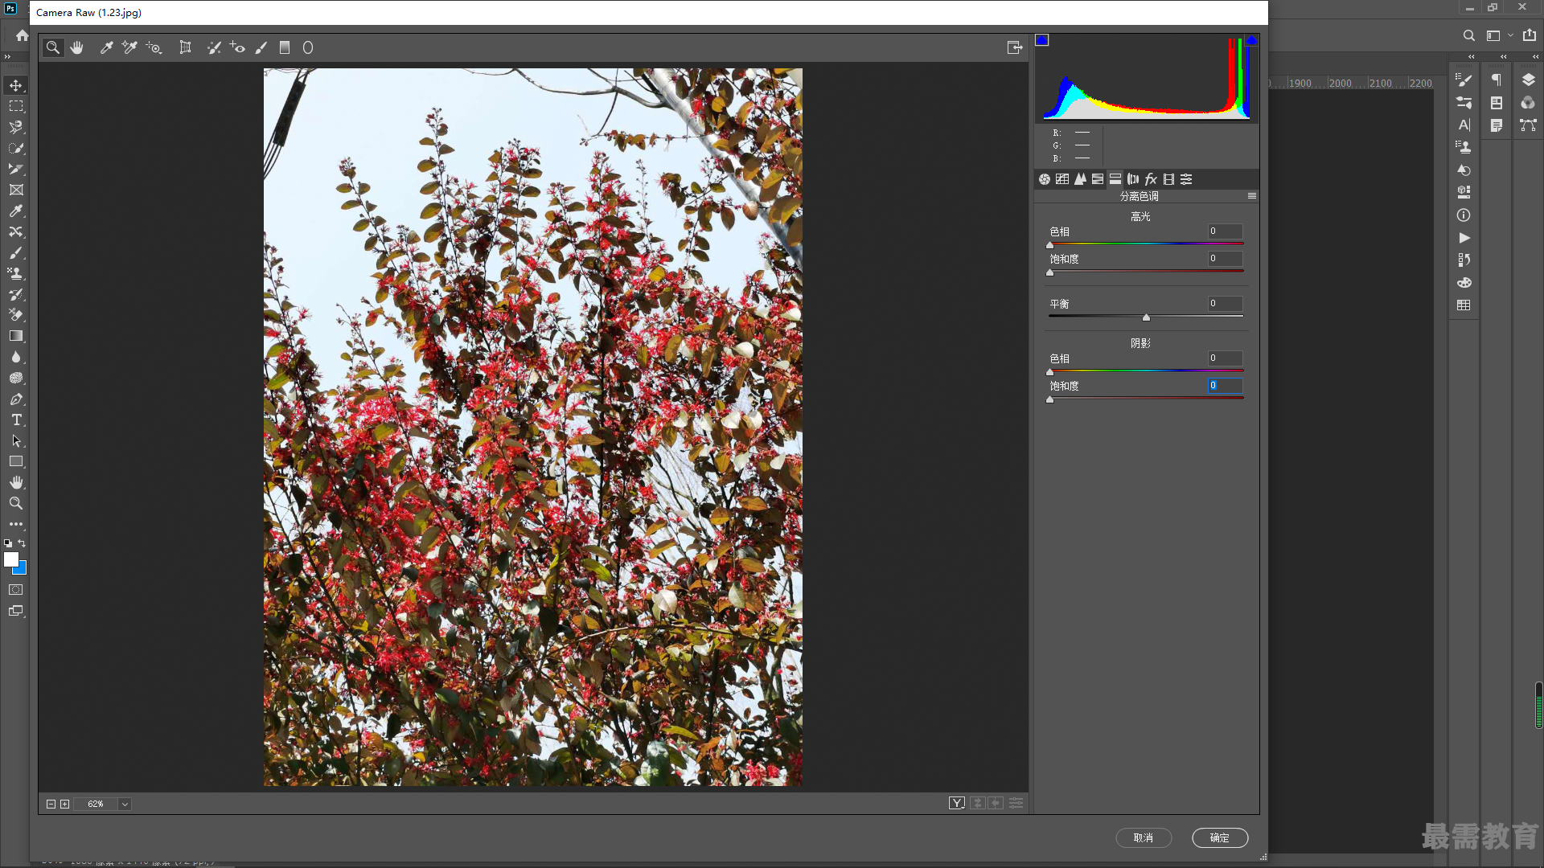This screenshot has height=868, width=1544.
Task: Open the Lens Corrections panel tab
Action: [1133, 179]
